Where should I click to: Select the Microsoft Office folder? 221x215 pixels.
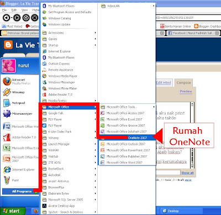(69, 107)
